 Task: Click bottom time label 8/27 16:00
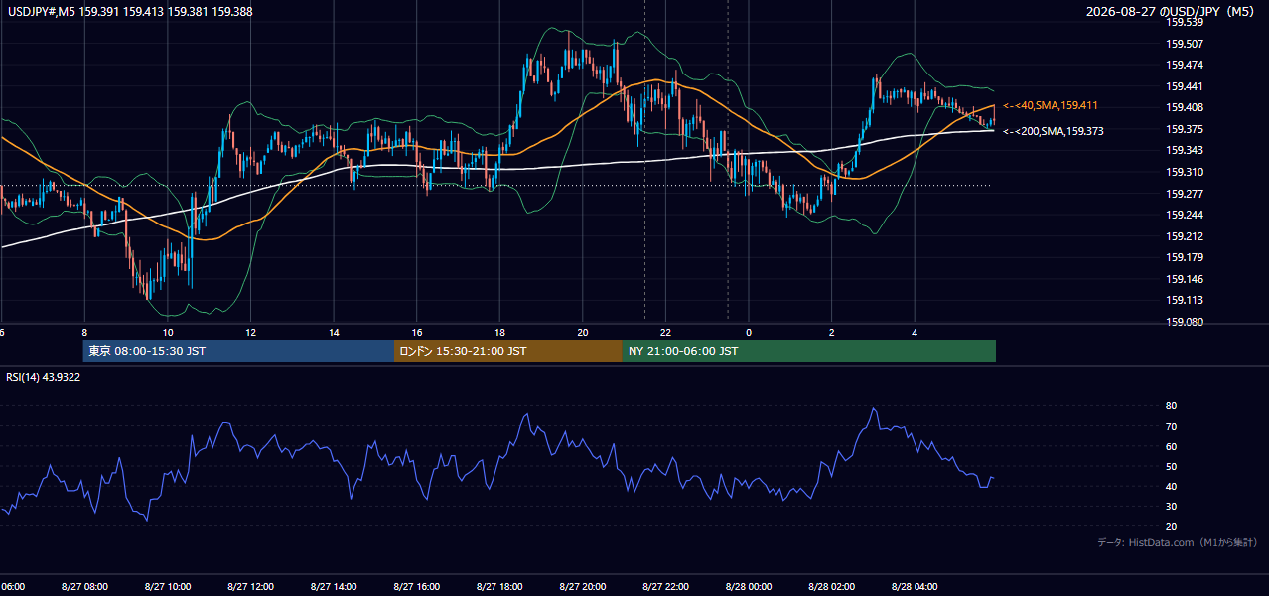pyautogui.click(x=416, y=587)
